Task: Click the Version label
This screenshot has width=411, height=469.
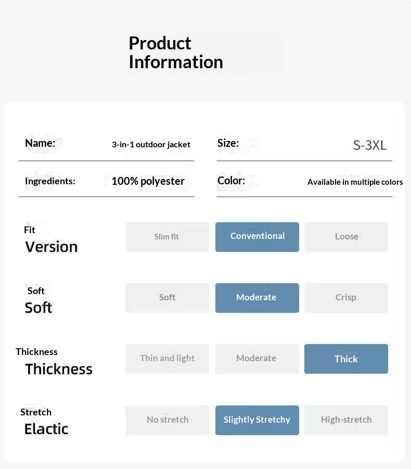Action: pos(51,247)
